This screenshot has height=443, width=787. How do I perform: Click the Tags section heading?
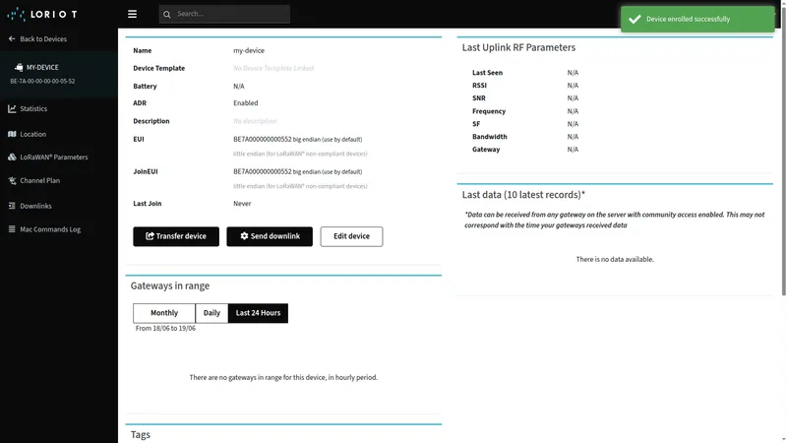[x=141, y=434]
